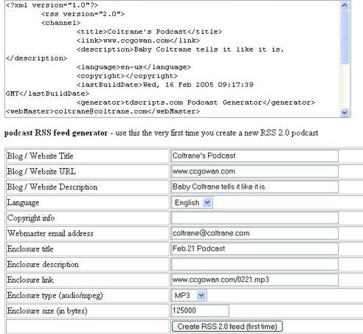Image resolution: width=363 pixels, height=334 pixels.
Task: Click the empty Enclosure description field
Action: [x=255, y=264]
